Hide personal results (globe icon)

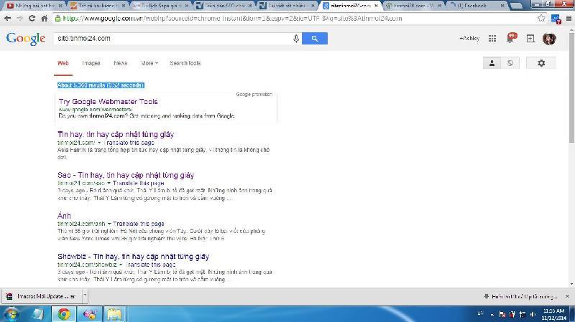[510, 63]
